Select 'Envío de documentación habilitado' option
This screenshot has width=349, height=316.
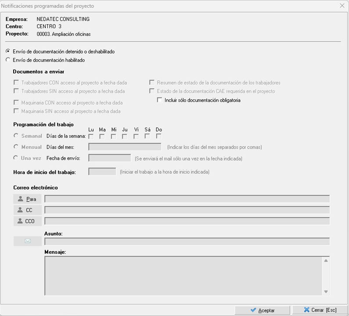[x=7, y=60]
